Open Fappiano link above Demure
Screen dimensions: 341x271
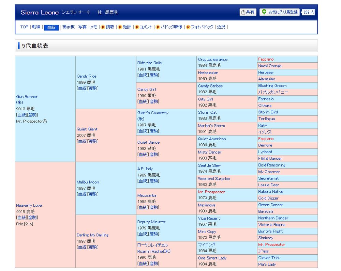pyautogui.click(x=266, y=139)
